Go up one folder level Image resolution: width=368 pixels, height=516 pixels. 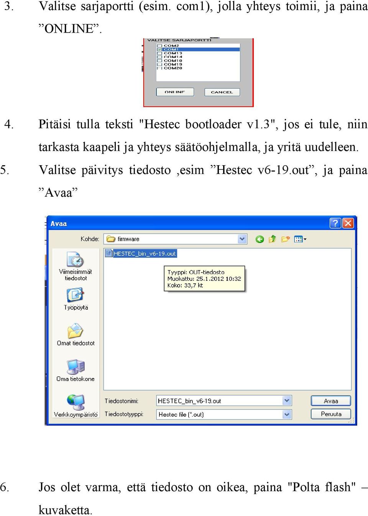272,239
